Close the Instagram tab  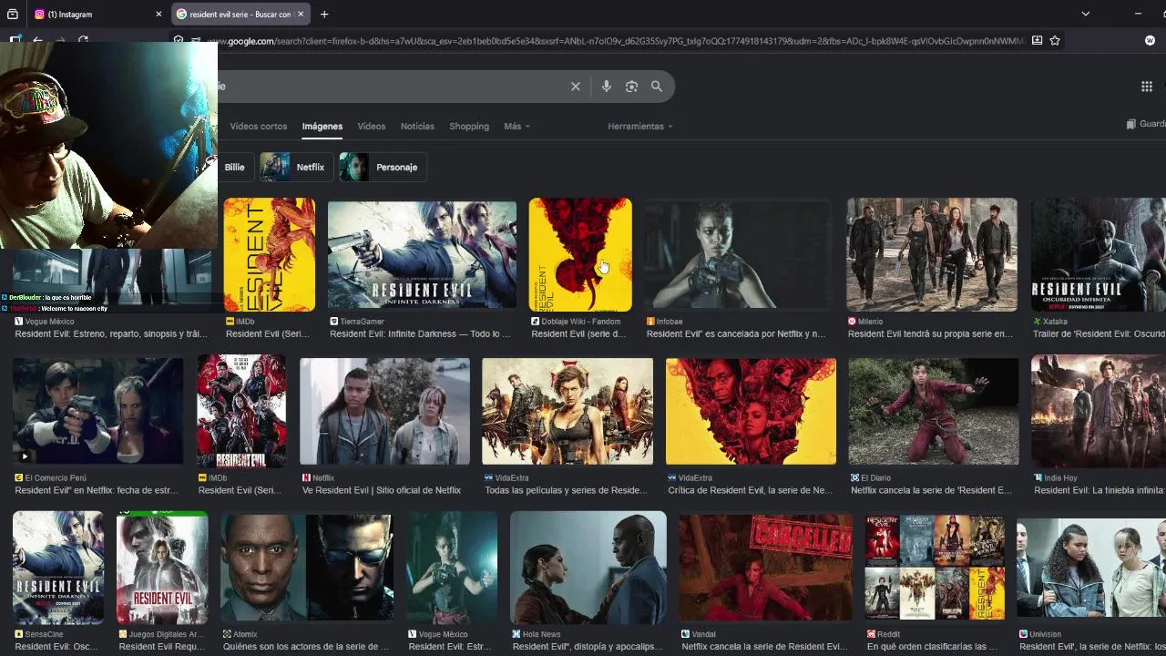pyautogui.click(x=159, y=14)
